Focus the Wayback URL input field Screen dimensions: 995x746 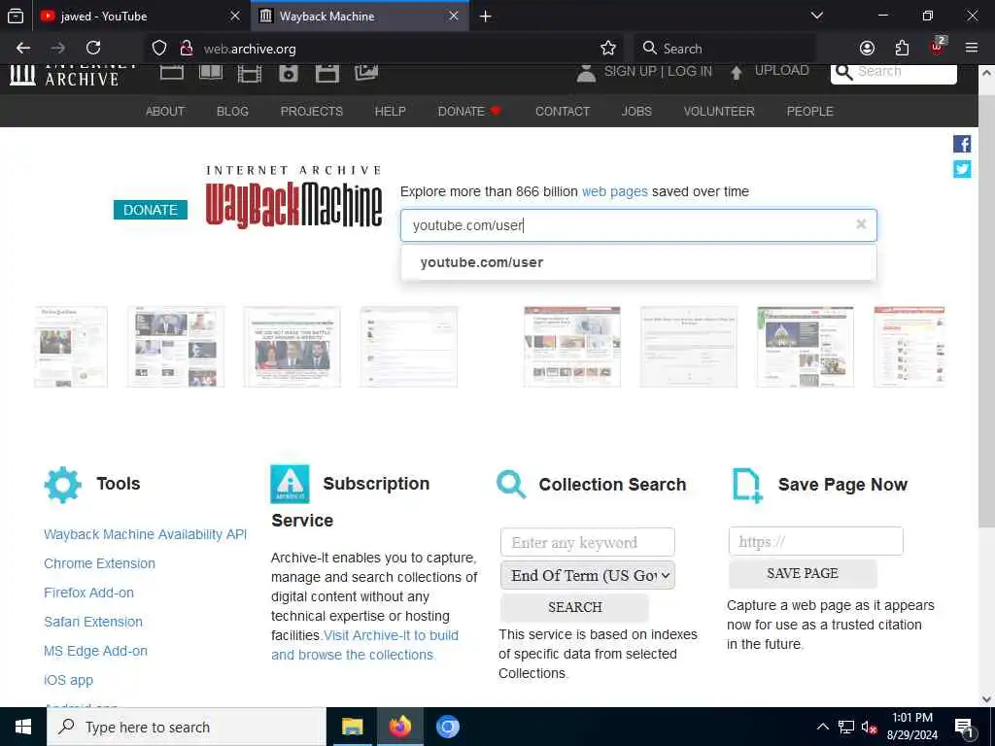pos(638,225)
